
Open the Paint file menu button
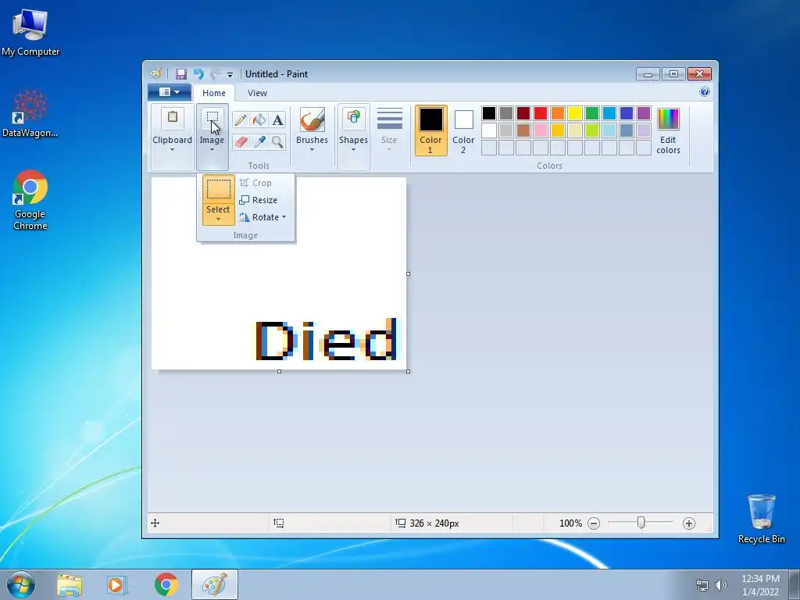click(170, 92)
